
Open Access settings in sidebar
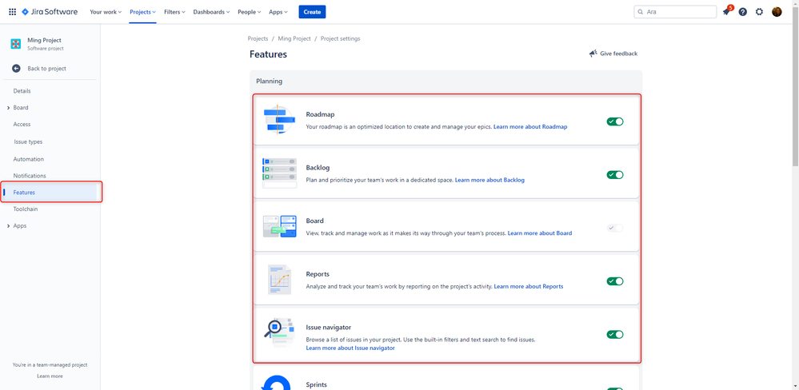[x=22, y=124]
